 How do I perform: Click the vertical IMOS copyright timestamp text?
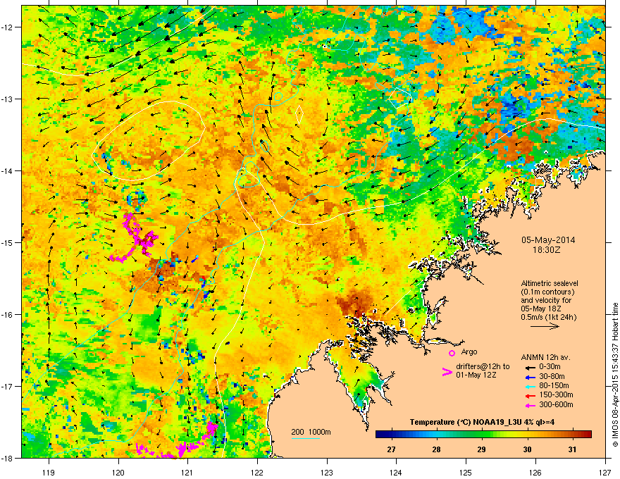[x=615, y=375]
